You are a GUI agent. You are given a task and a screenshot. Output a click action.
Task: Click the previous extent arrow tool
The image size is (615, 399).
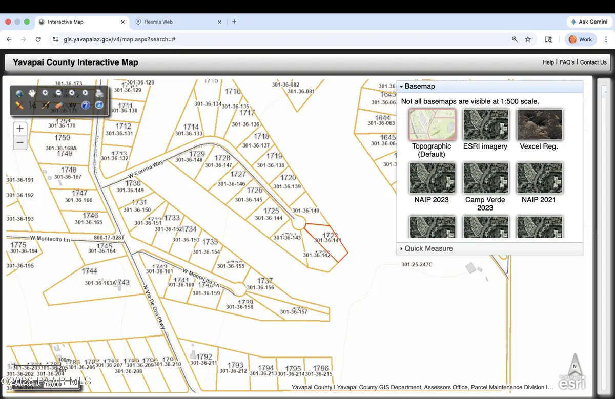(x=72, y=93)
